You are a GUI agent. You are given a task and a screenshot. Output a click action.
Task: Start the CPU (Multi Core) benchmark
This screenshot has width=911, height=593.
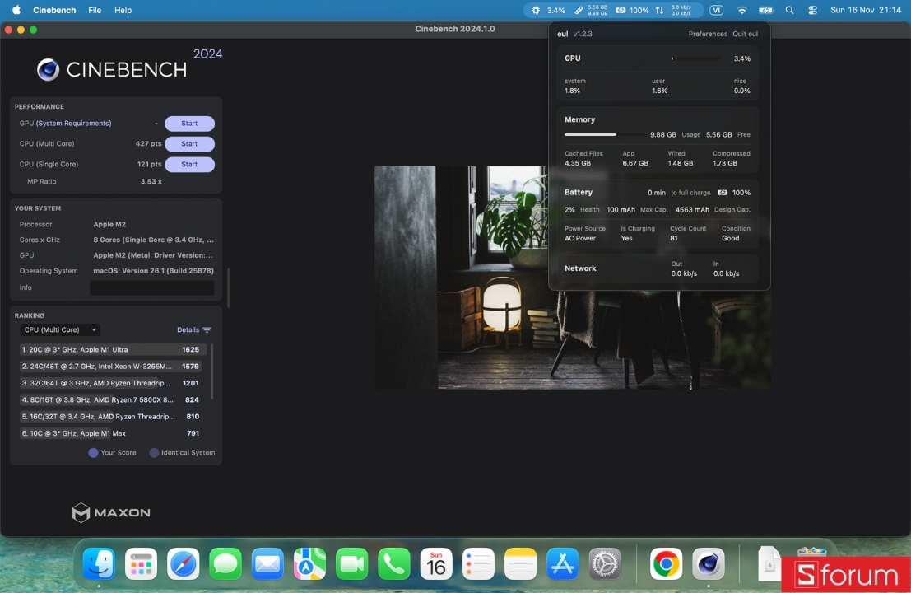click(x=189, y=143)
